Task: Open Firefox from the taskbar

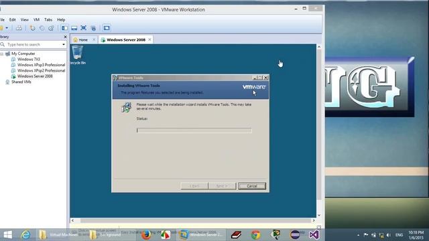Action: coord(146,235)
